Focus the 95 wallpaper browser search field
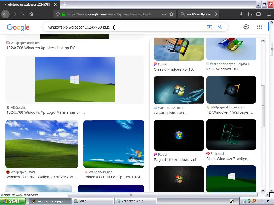This screenshot has width=274, height=205. (199, 14)
